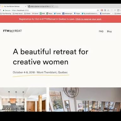The image size is (121, 121).
Task: Bookmark this page with the star icon
Action: pyautogui.click(x=98, y=10)
